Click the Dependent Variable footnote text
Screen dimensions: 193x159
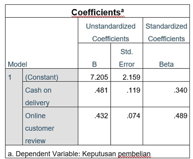click(79, 154)
